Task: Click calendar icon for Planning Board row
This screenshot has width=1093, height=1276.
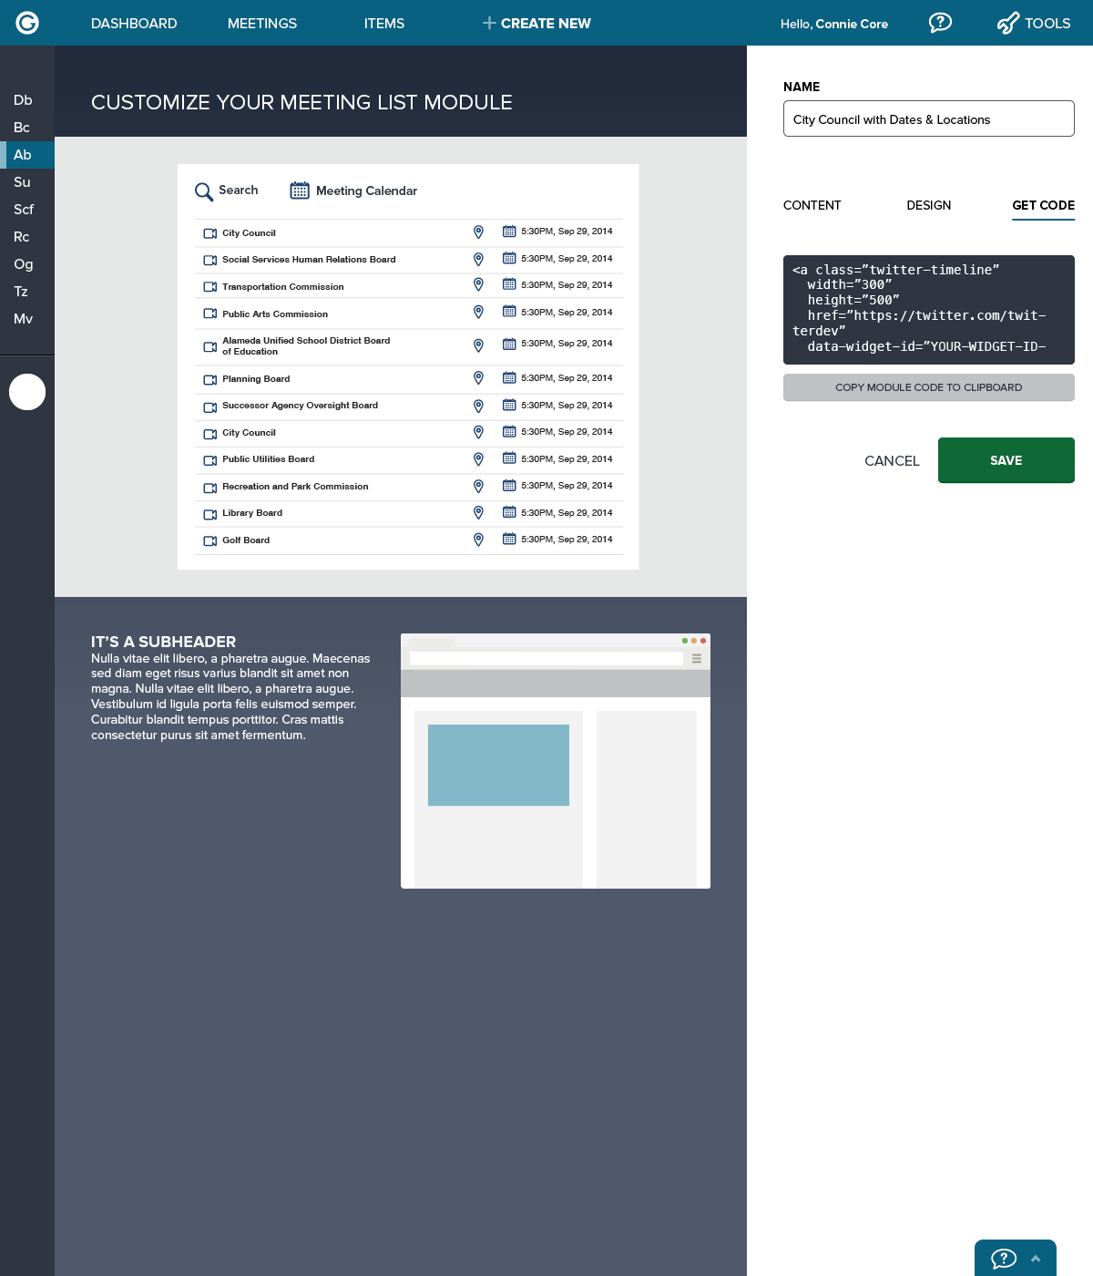Action: click(x=509, y=377)
